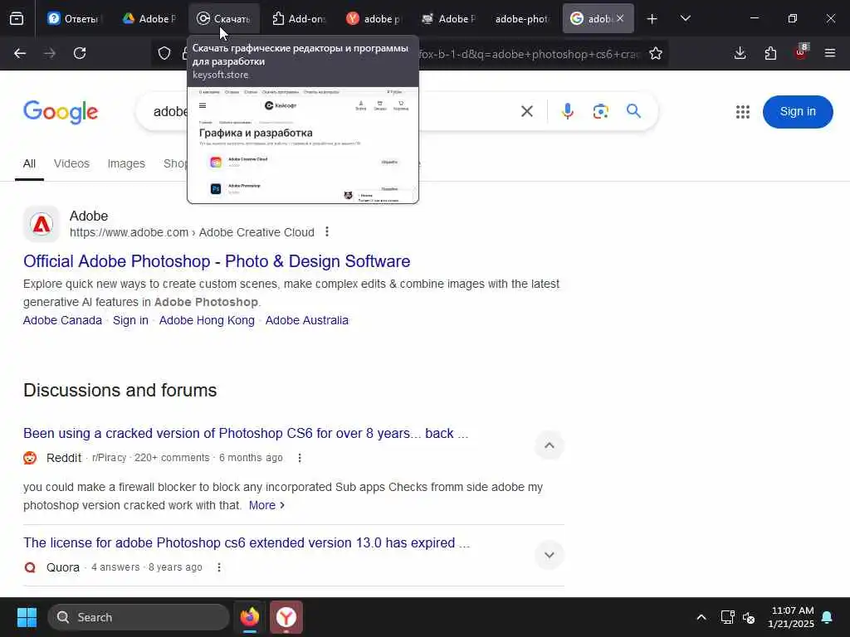Open Official Adobe Photoshop result link
This screenshot has height=637, width=850.
[x=217, y=261]
